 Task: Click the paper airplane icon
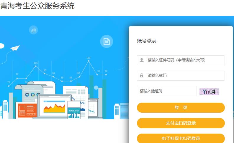(x=15, y=48)
